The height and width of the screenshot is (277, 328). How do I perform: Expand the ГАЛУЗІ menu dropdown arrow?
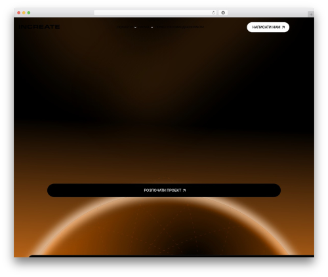pos(152,28)
